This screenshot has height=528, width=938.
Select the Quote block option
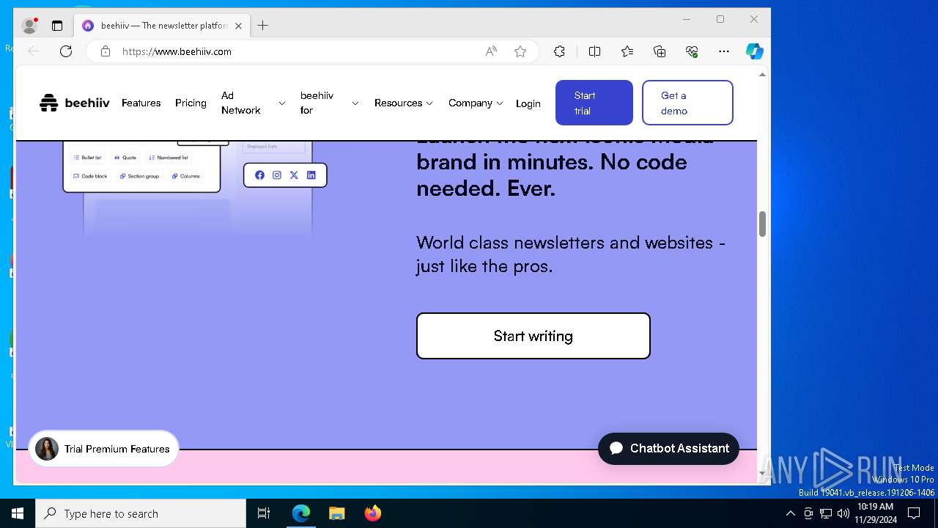125,158
